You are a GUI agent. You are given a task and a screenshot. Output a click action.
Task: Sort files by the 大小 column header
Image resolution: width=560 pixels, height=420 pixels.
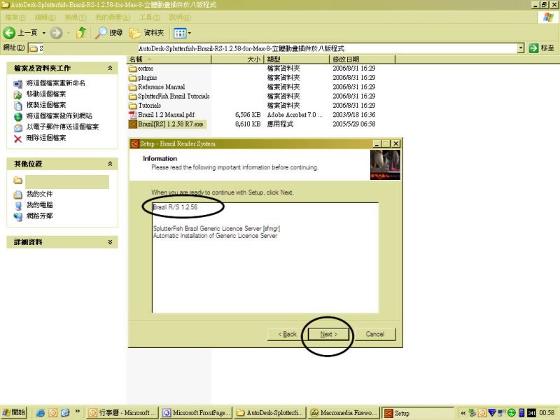pos(237,59)
